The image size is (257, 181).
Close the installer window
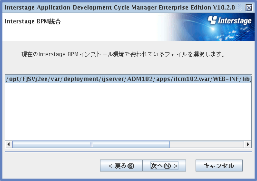point(249,8)
